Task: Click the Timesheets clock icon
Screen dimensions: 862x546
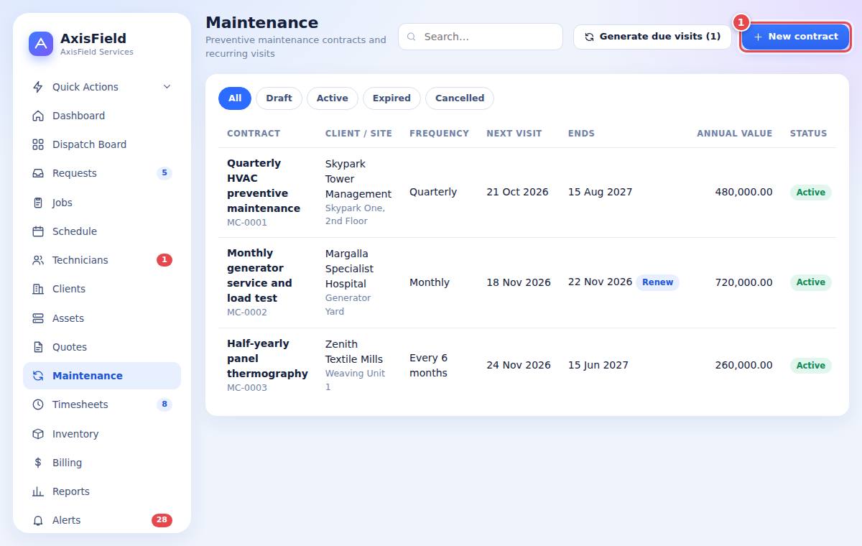Action: 38,404
